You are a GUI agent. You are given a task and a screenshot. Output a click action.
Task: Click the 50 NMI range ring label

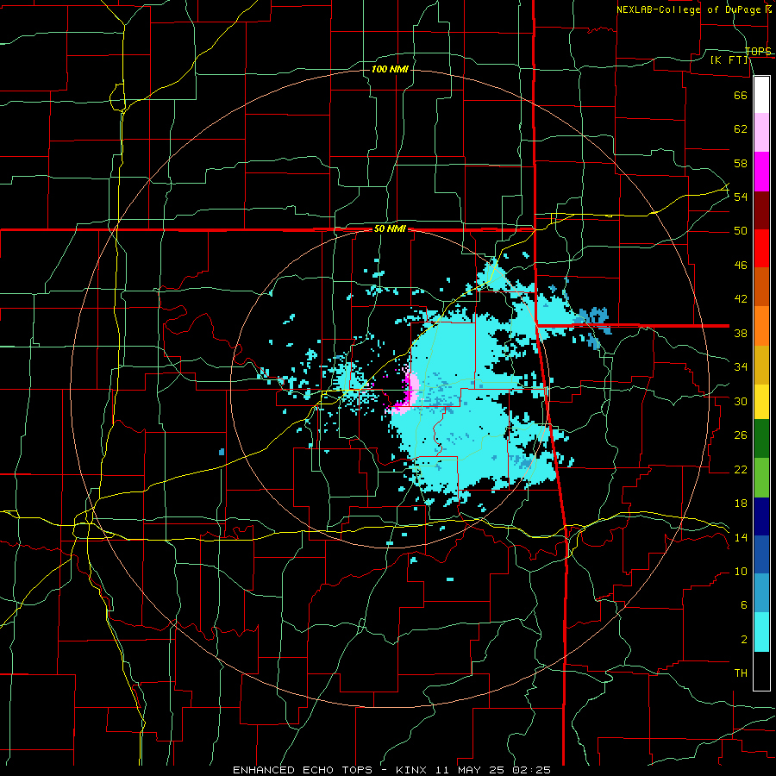tap(390, 228)
